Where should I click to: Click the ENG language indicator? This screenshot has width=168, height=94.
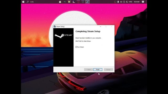pyautogui.click(x=131, y=2)
